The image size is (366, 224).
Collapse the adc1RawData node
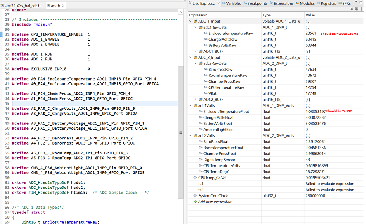pyautogui.click(x=195, y=27)
